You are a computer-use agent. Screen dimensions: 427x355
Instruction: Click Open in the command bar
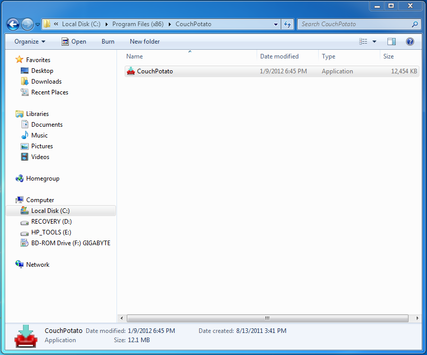pos(74,42)
